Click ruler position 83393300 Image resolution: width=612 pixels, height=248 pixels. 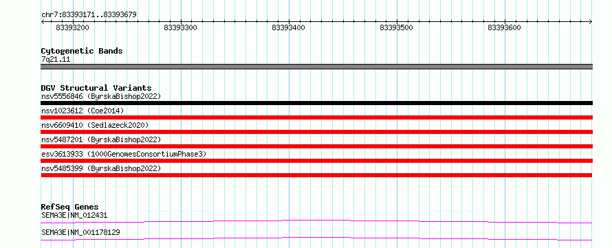(x=181, y=27)
